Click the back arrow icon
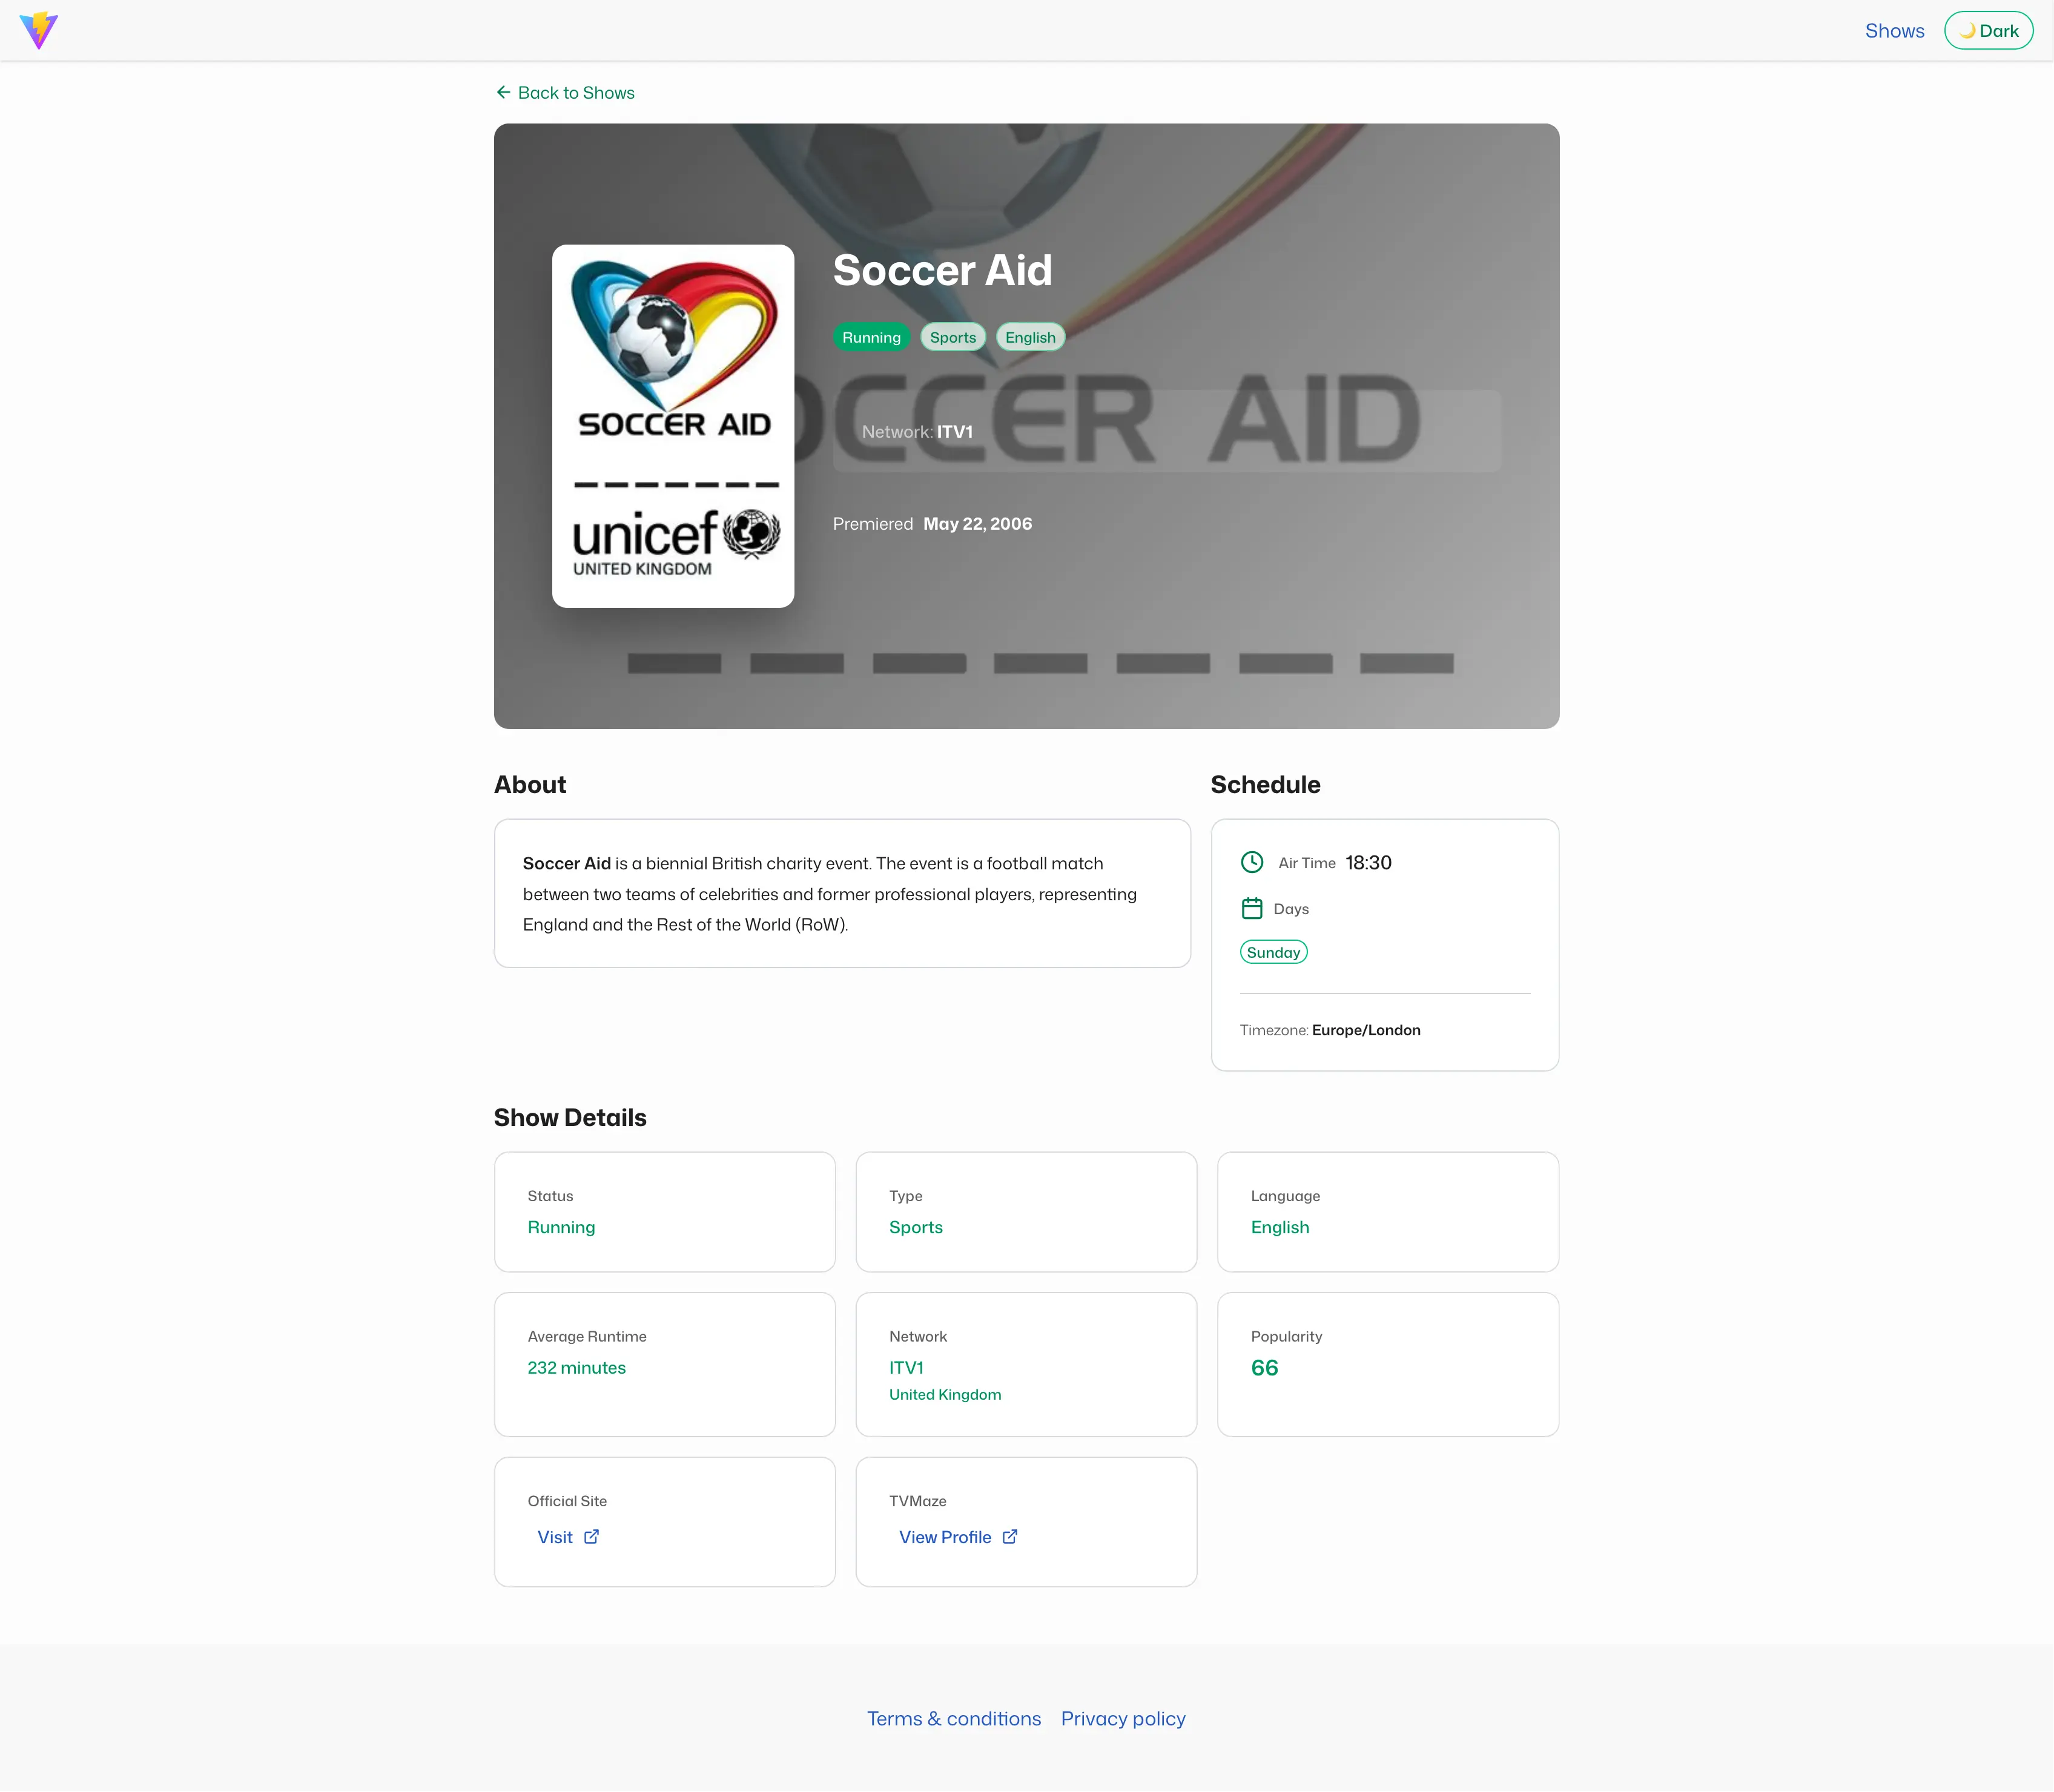2054x1792 pixels. [503, 92]
